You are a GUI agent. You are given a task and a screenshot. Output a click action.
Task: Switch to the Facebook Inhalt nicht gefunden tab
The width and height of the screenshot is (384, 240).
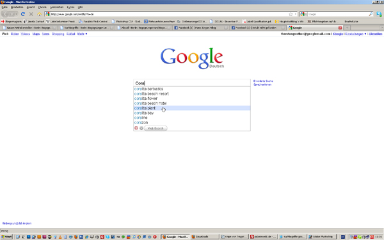click(x=258, y=28)
